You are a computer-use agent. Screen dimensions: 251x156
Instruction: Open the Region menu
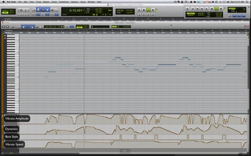click(46, 2)
